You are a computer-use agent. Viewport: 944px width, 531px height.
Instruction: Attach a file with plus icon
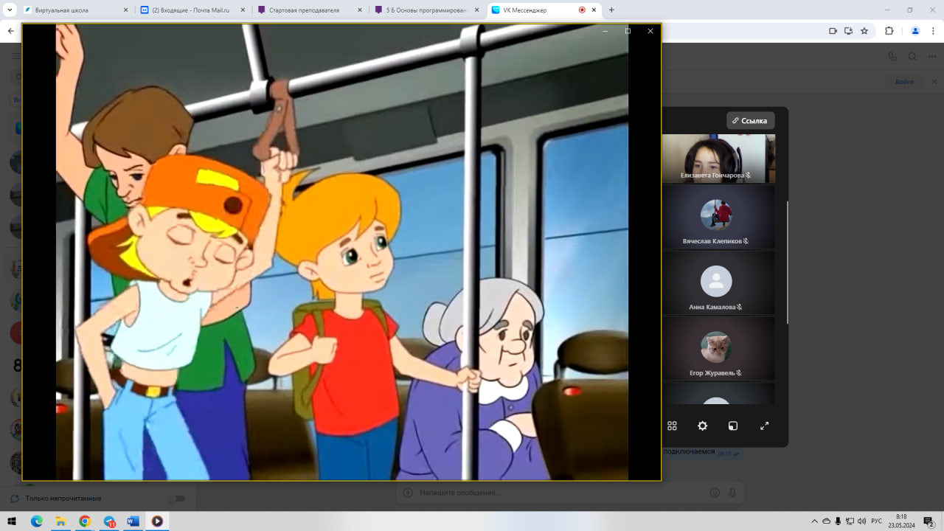coord(408,492)
